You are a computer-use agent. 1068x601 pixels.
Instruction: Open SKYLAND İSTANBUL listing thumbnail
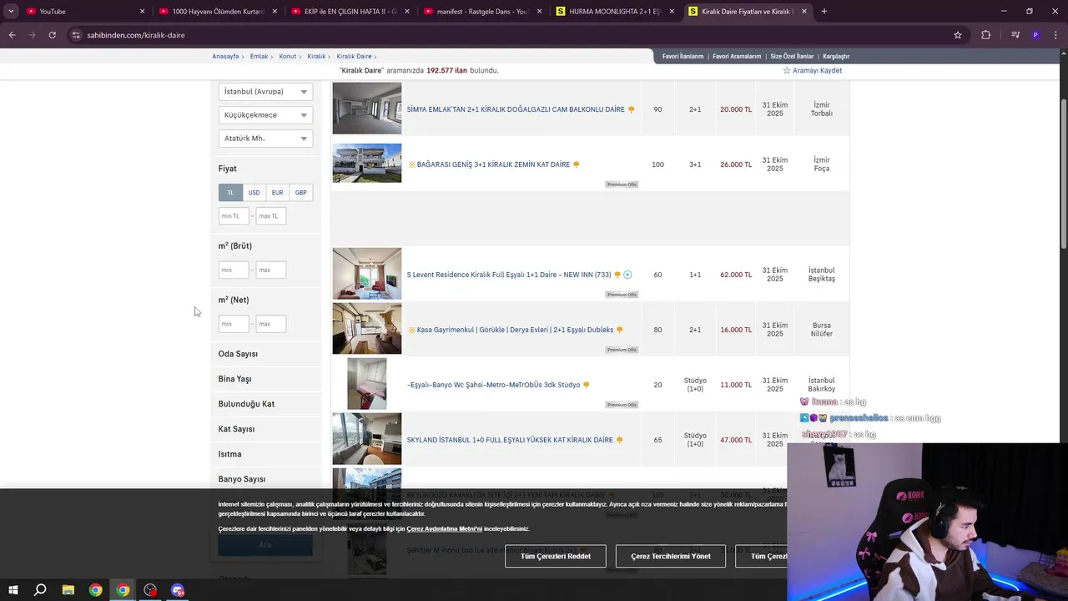click(x=367, y=438)
